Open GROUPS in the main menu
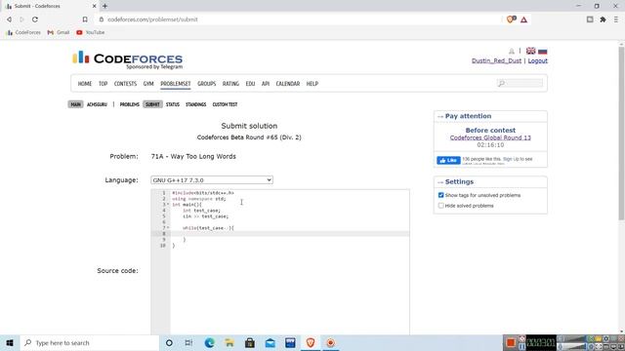Screen dimensions: 625x351 click(x=206, y=84)
